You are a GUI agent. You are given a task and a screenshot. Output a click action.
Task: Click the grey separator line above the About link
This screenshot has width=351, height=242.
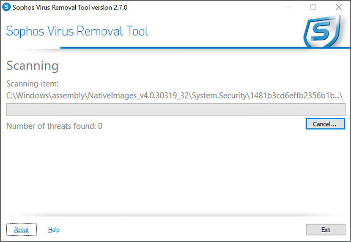point(175,215)
